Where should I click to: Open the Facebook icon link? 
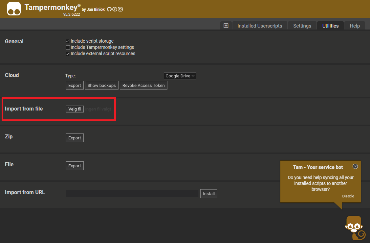click(115, 9)
